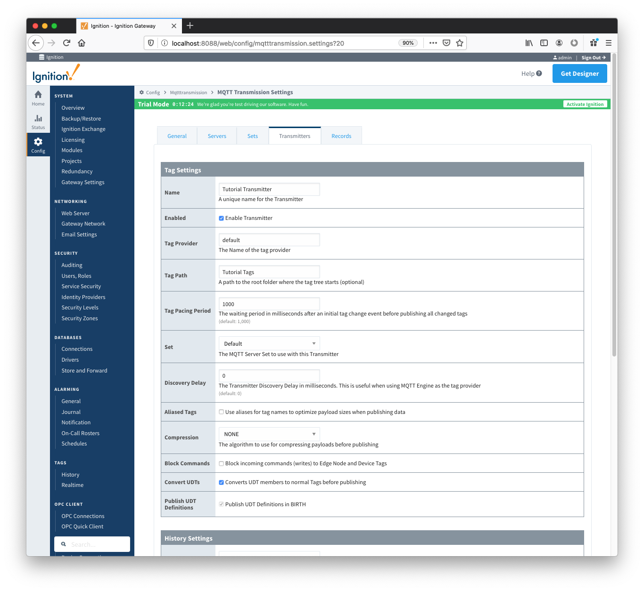Open the page actions three-dots menu

[433, 43]
